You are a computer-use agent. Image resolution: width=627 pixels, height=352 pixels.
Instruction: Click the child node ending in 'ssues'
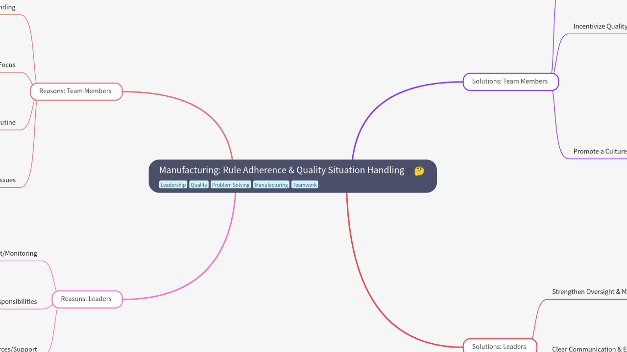pos(8,180)
